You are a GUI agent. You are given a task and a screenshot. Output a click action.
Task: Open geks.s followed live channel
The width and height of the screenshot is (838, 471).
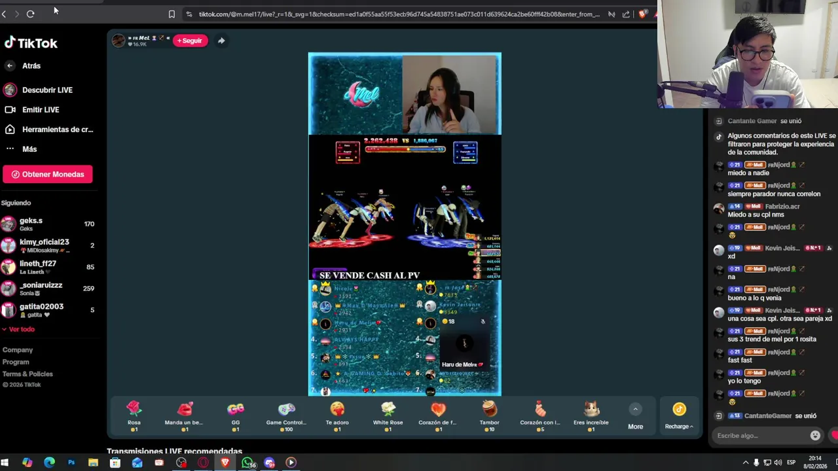pyautogui.click(x=48, y=224)
